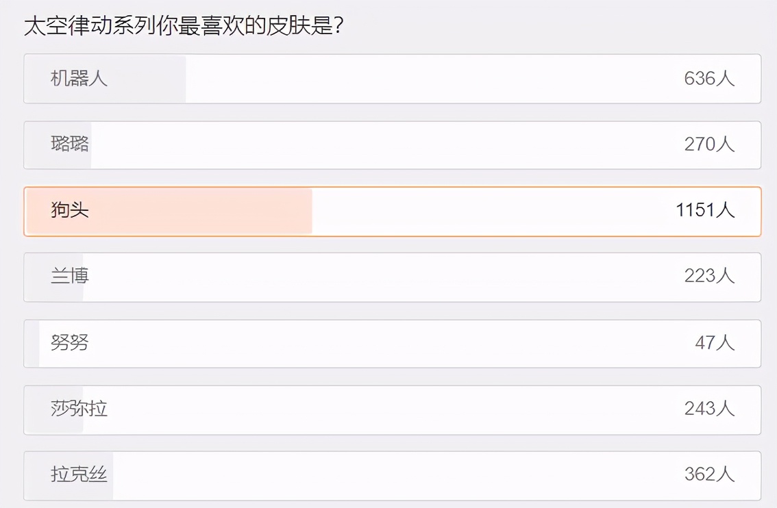This screenshot has width=777, height=508.
Task: Click the empty bar area of 努努
Action: tap(411, 344)
